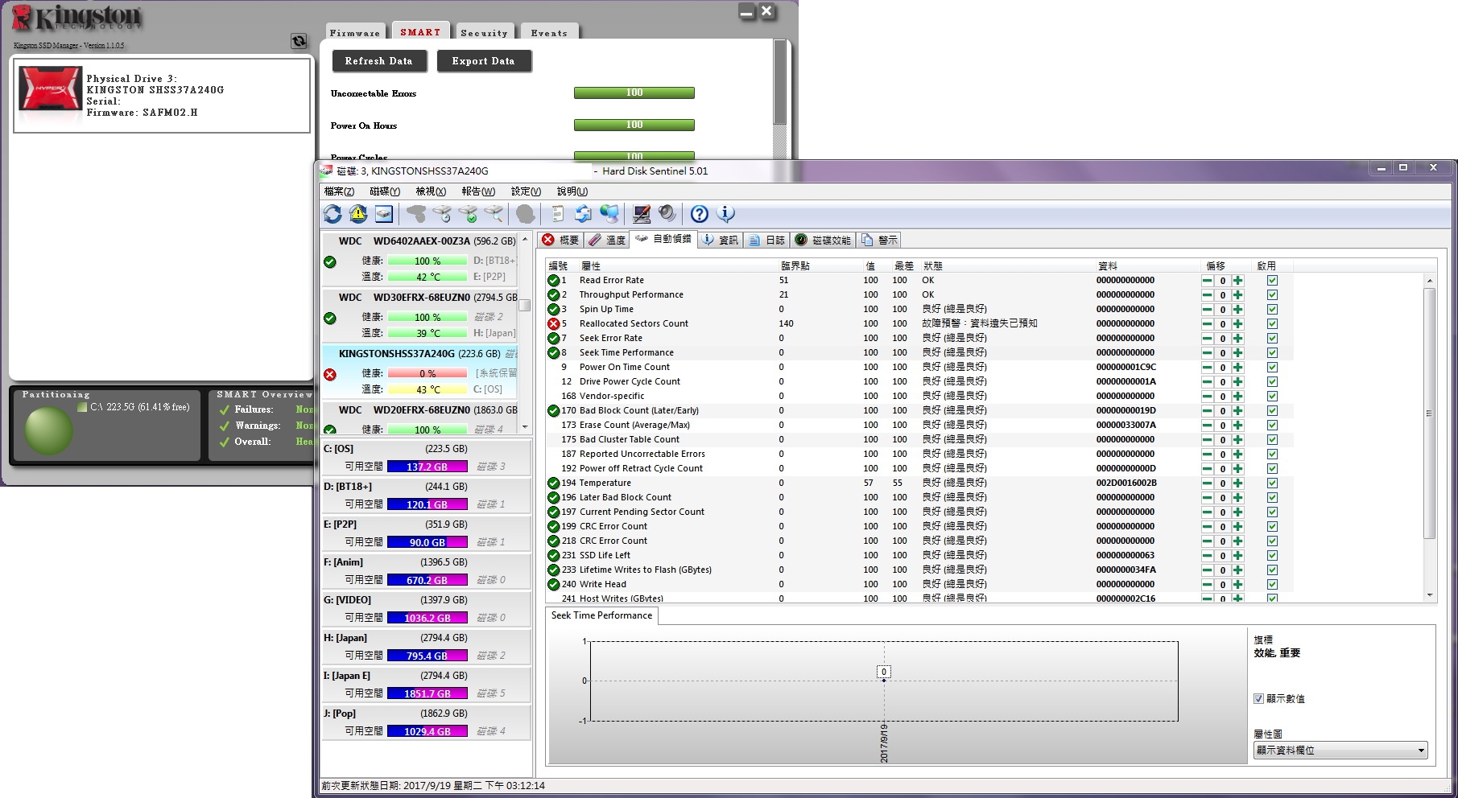
Task: Open Events tab in Kingston SSD Manager
Action: pyautogui.click(x=549, y=32)
